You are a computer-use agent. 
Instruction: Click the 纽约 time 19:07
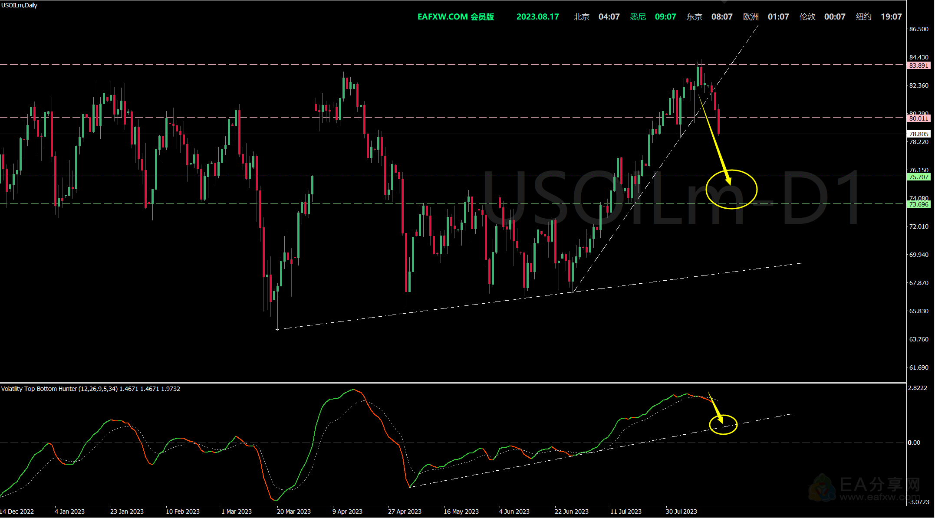tap(891, 17)
